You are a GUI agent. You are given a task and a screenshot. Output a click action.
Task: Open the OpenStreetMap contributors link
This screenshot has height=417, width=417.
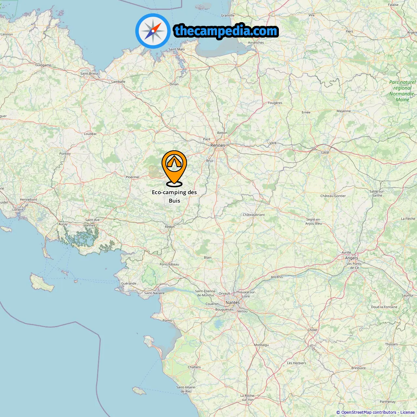[369, 412]
